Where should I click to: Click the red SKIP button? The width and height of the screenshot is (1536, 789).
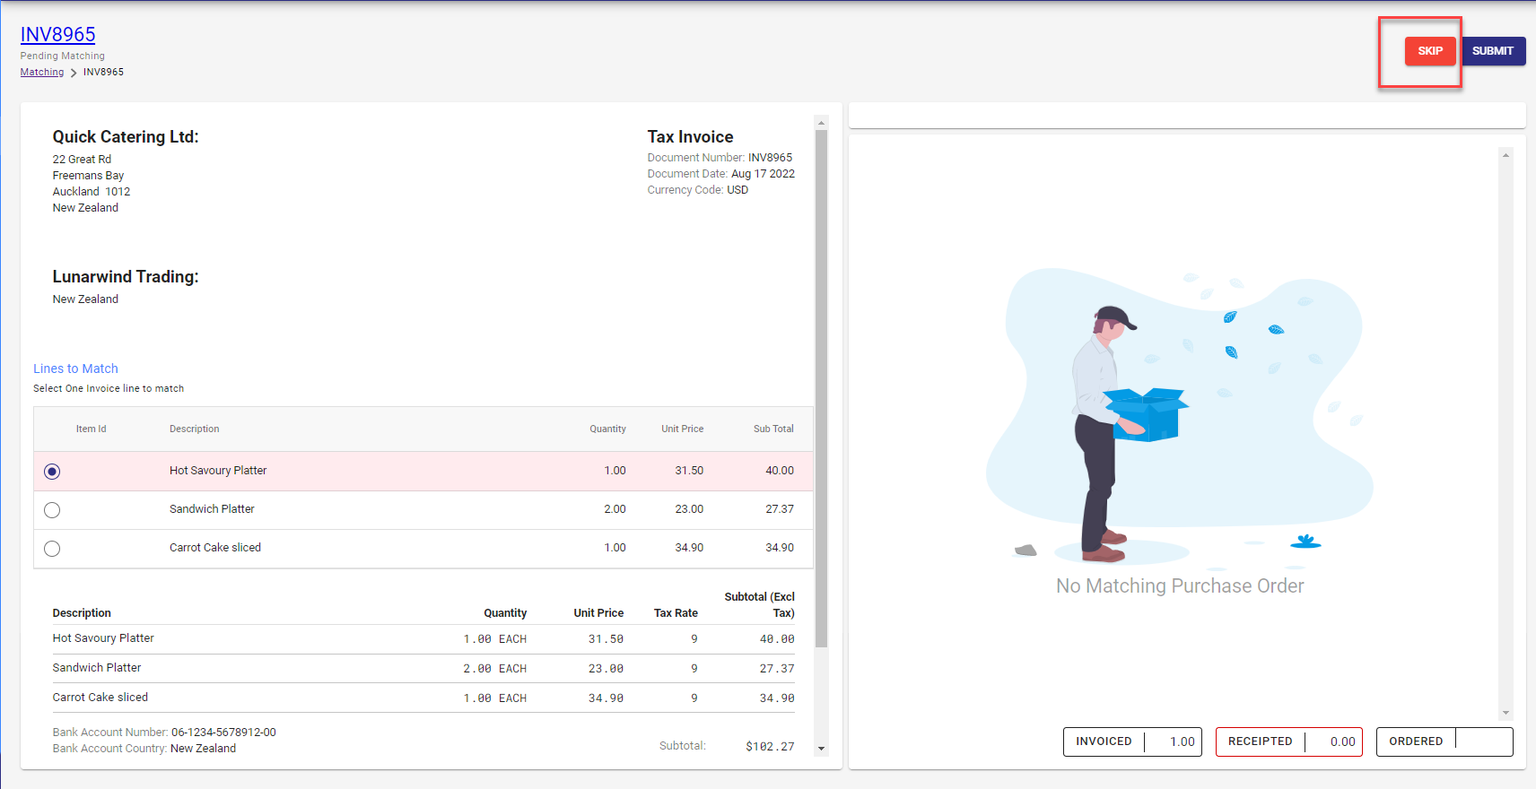[1430, 51]
